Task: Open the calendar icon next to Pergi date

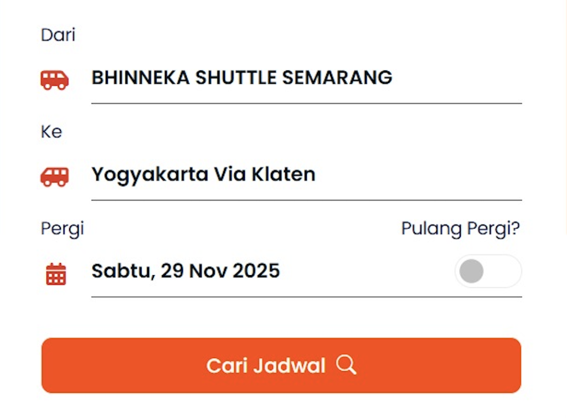Action: click(56, 274)
